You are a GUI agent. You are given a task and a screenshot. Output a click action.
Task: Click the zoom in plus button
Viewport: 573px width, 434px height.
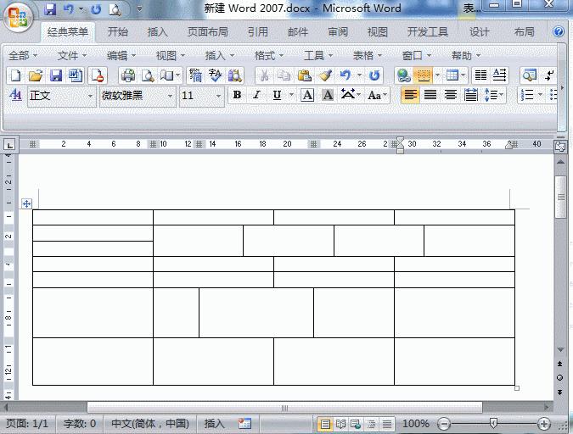pyautogui.click(x=544, y=424)
